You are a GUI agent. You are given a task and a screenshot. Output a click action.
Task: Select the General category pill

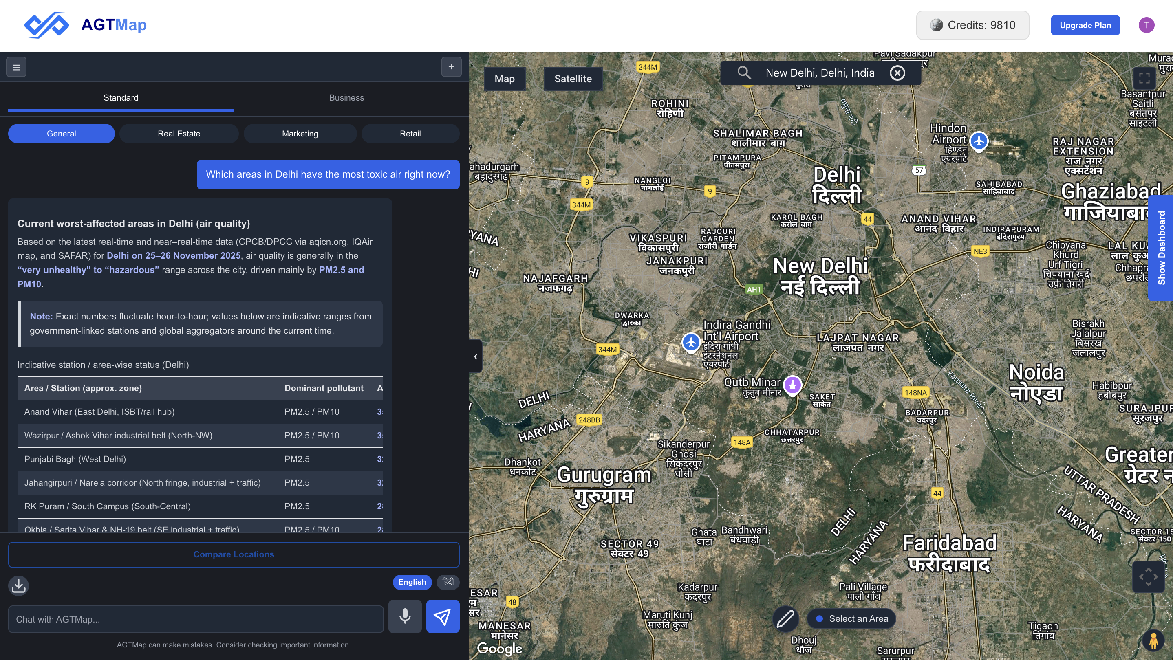(62, 134)
